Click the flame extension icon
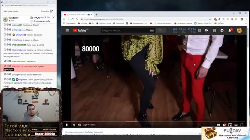 tap(220, 19)
